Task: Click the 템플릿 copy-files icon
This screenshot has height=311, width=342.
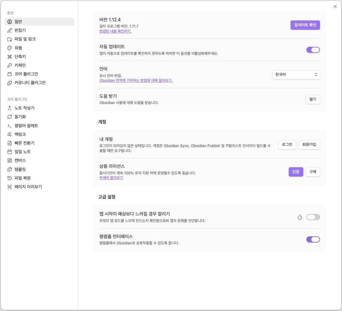Action: tap(10, 169)
